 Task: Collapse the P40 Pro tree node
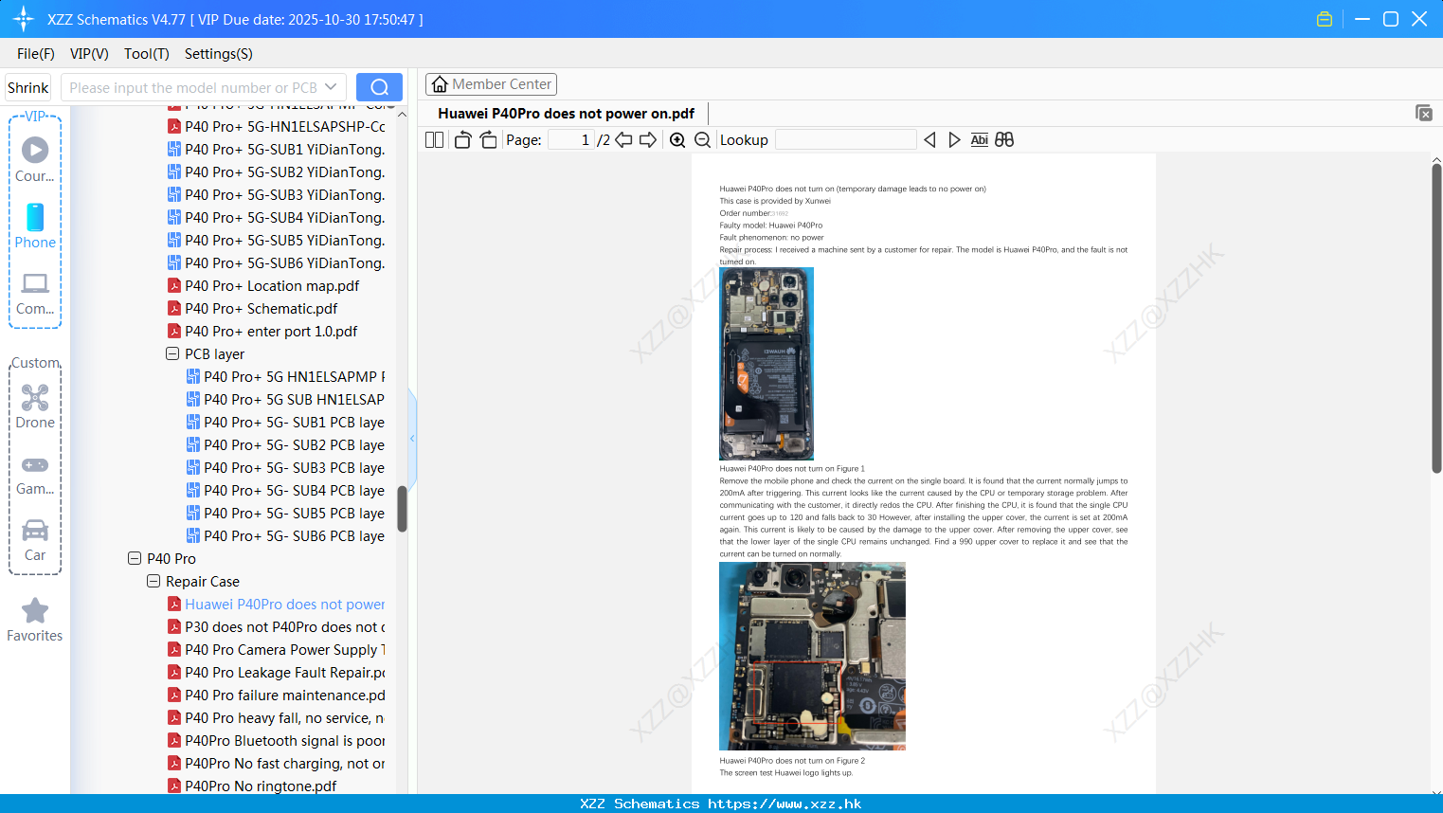coord(135,558)
